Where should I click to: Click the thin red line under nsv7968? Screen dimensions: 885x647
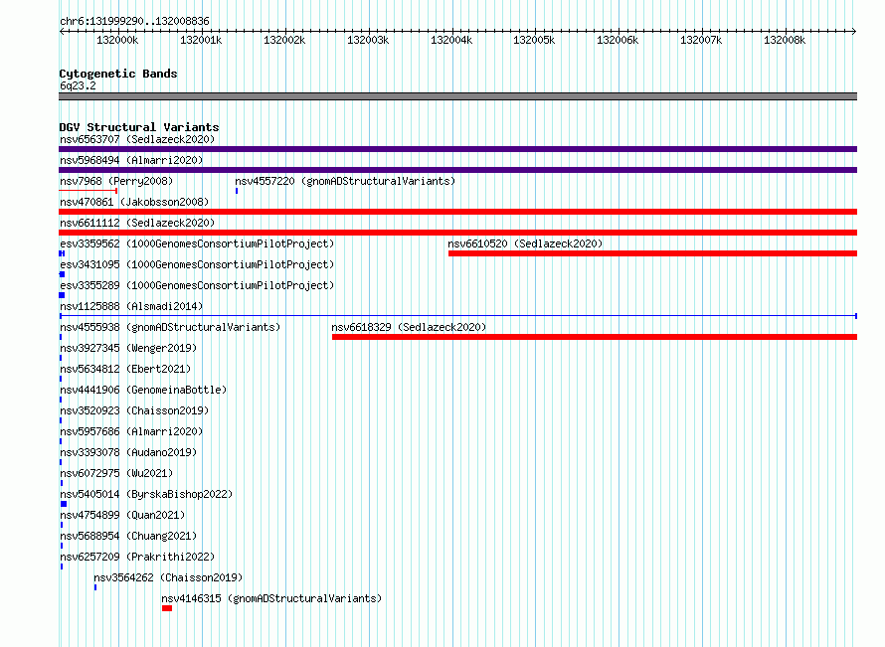pyautogui.click(x=88, y=191)
